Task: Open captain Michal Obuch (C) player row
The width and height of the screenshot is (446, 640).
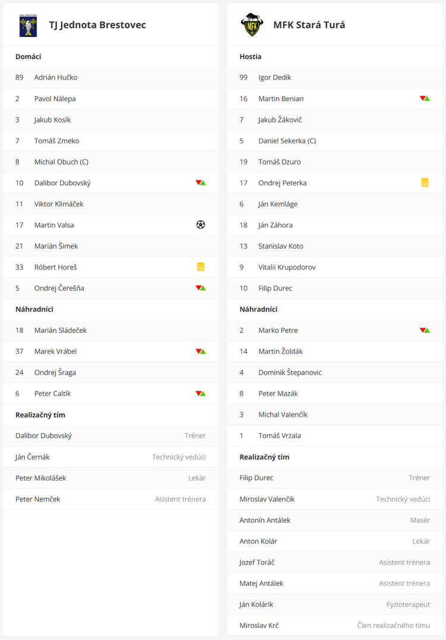Action: [x=111, y=162]
